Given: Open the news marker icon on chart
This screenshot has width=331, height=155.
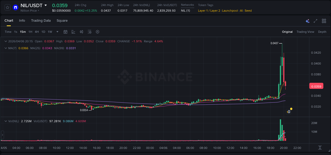Looking at the screenshot, I should click(289, 112).
